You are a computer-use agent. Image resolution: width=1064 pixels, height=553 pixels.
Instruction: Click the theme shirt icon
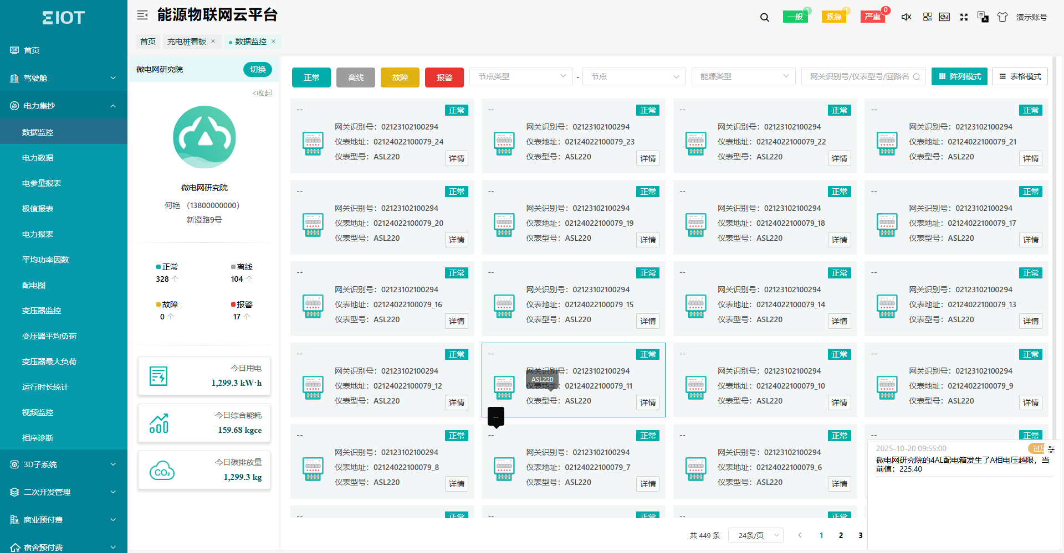pos(1002,17)
